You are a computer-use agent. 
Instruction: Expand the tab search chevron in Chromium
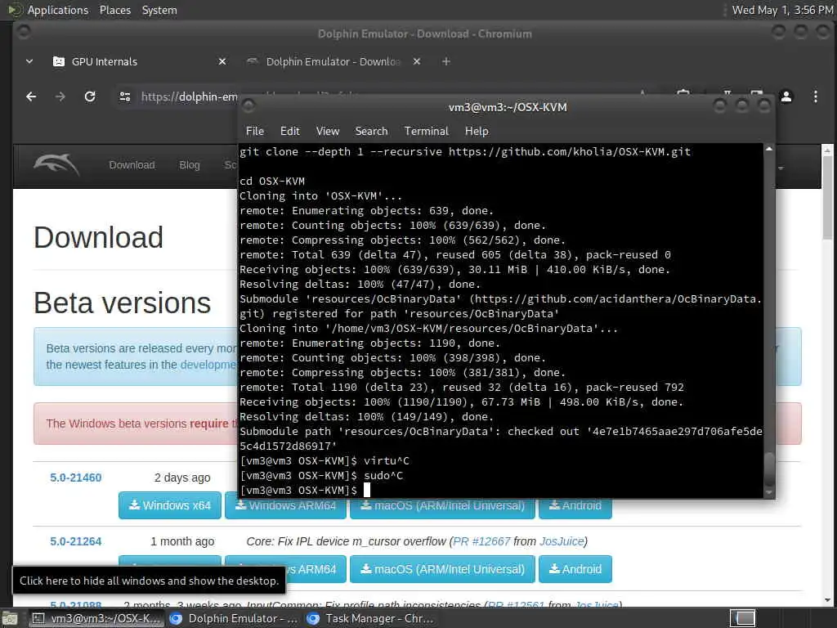click(x=29, y=62)
